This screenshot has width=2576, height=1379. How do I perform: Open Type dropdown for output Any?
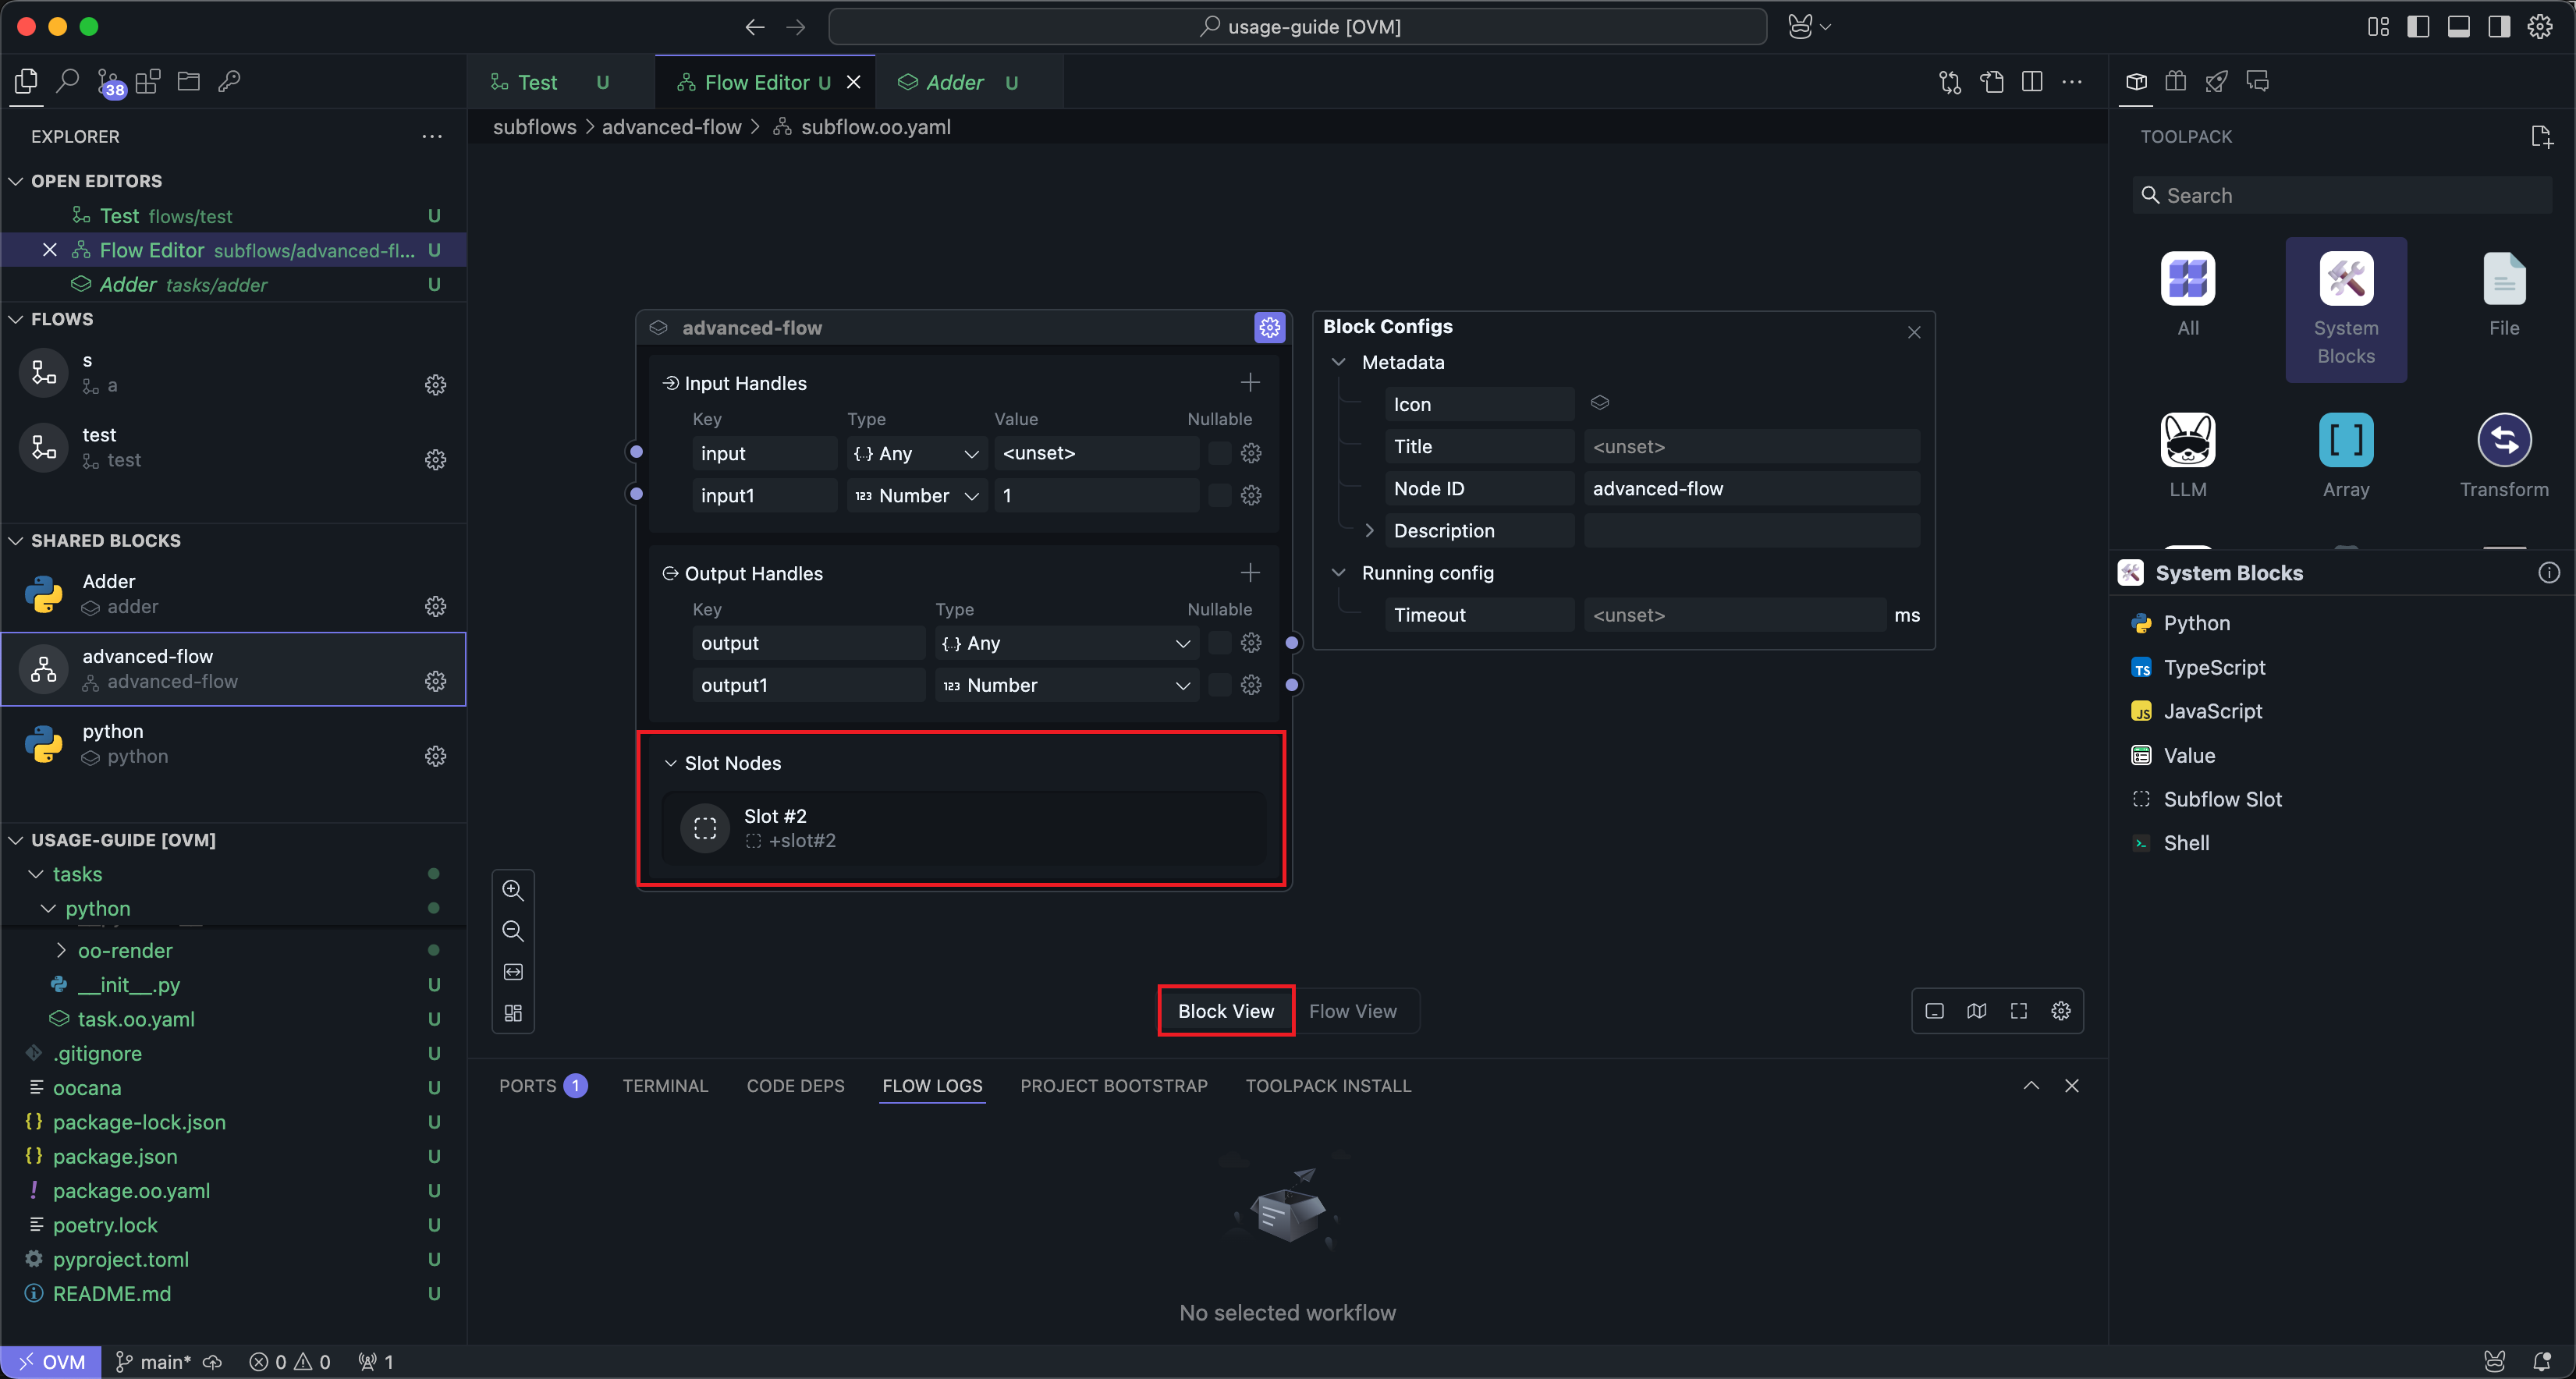tap(1066, 643)
